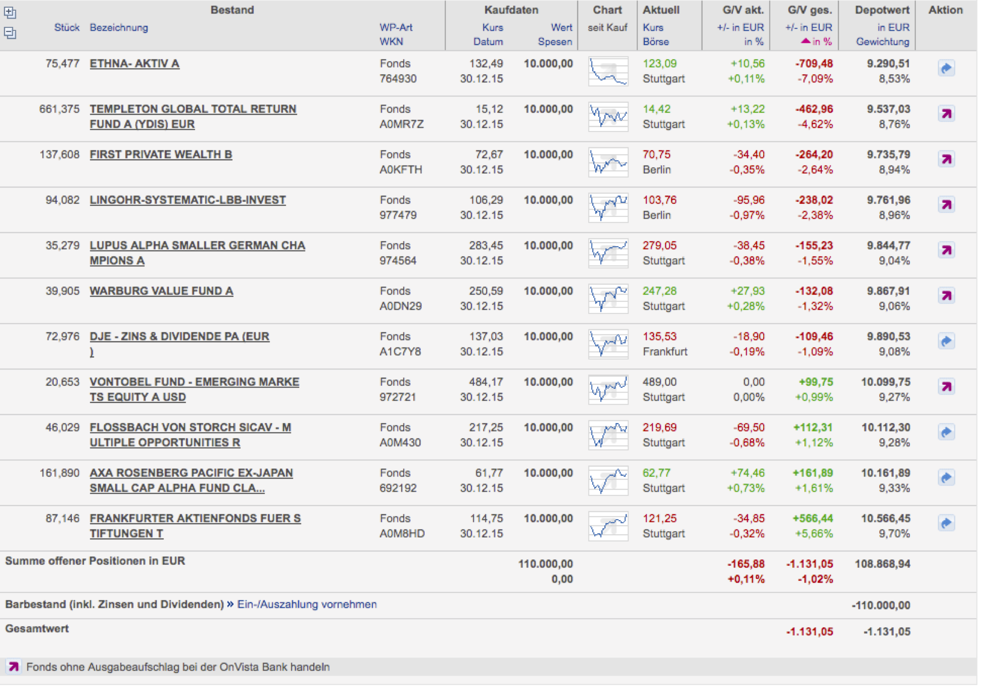
Task: Click the magenta trade icon for Lingohr-Systematic-LBB-Invest
Action: 946,205
